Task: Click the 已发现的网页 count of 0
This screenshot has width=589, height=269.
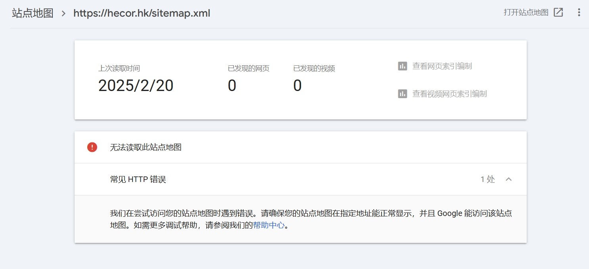Action: [232, 85]
